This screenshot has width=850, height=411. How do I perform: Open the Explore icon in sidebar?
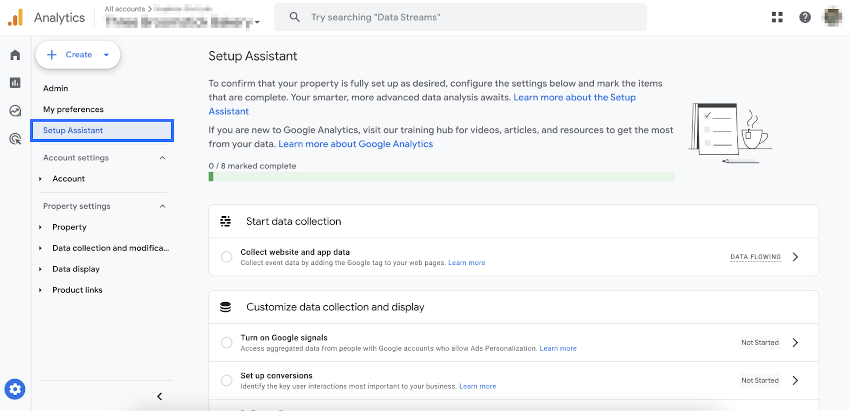click(x=15, y=110)
